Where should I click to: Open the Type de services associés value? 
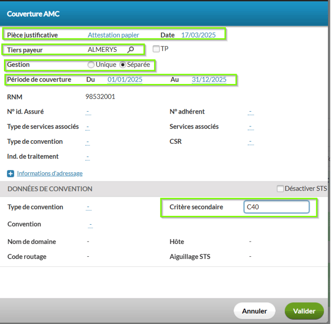pyautogui.click(x=88, y=127)
